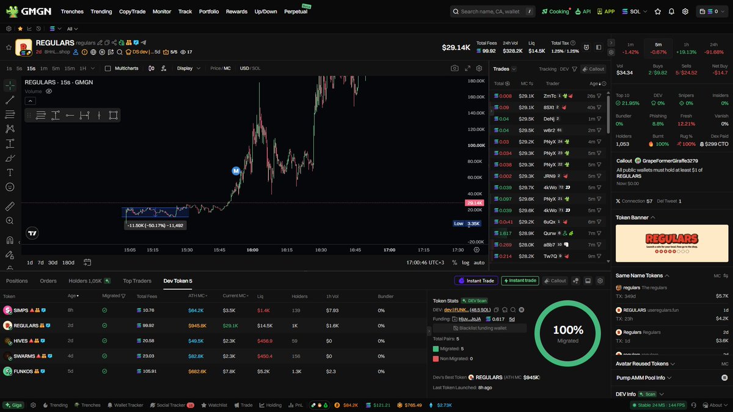Take a chart snapshot with camera icon
This screenshot has height=412, width=733.
(454, 68)
